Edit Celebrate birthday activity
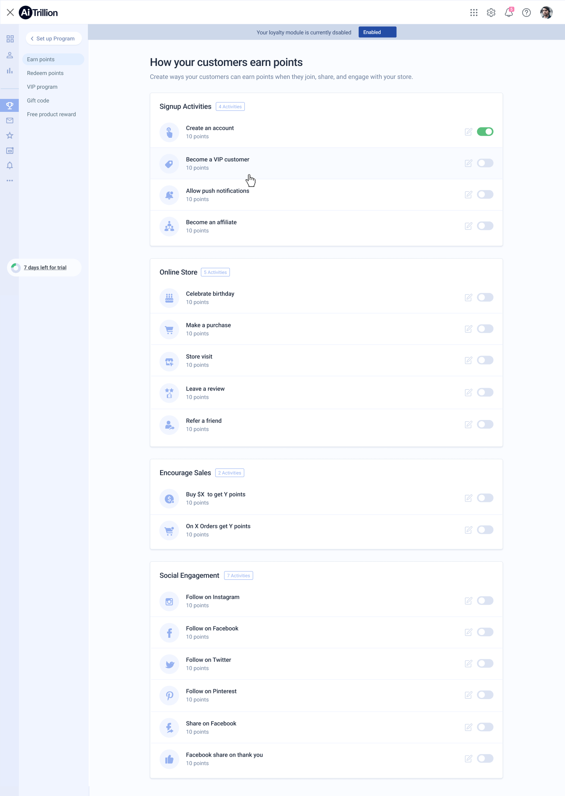Viewport: 565px width, 796px height. coord(468,298)
